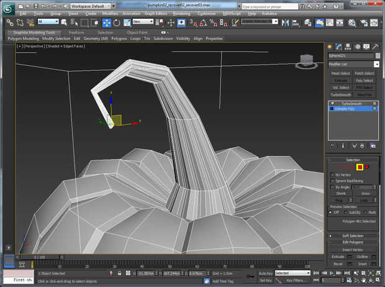The image size is (385, 287).
Task: Open the Modify panel tab icon
Action: coord(339,47)
